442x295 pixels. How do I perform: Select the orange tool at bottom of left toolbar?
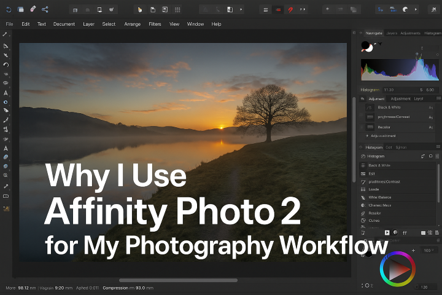pos(6,209)
